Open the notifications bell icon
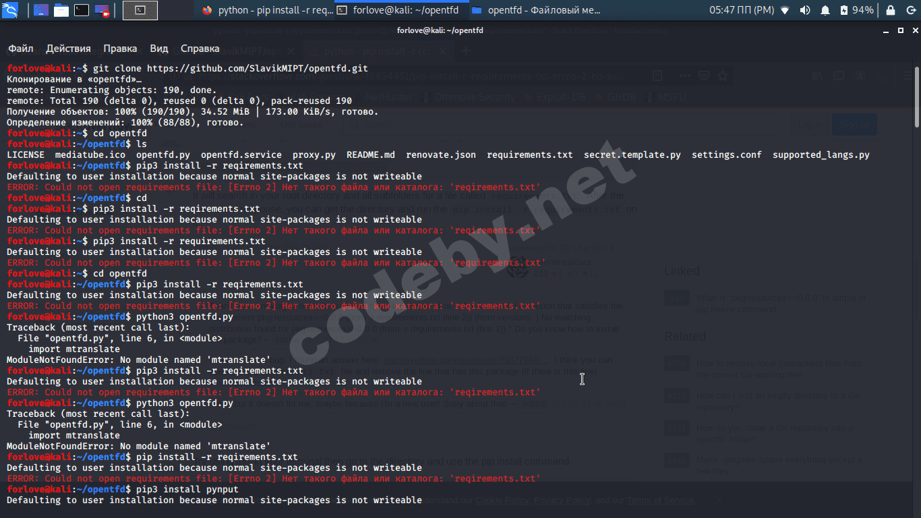The height and width of the screenshot is (518, 921). point(825,10)
